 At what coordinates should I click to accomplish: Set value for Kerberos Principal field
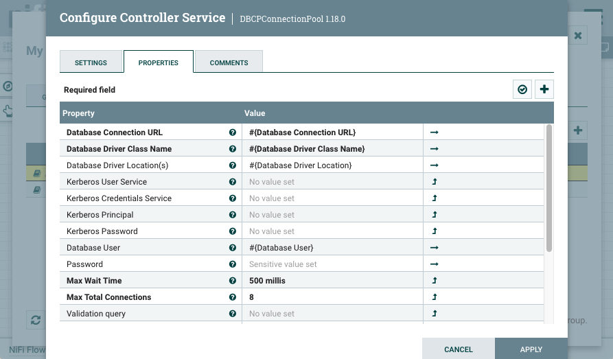332,215
